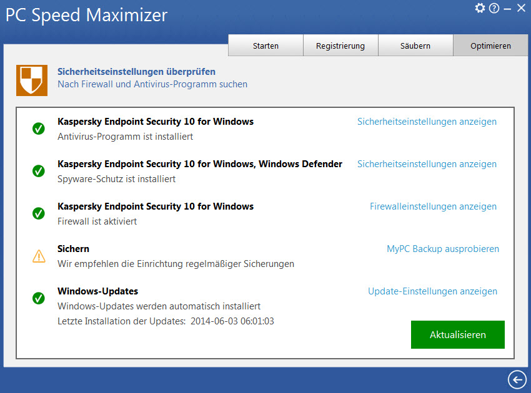531x393 pixels.
Task: Click the 'Spyware-Schutz ist installiert' text
Action: click(116, 179)
